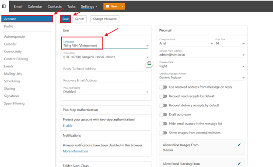This screenshot has width=273, height=167.
Task: Toggle Show images from external websites
Action: pyautogui.click(x=163, y=133)
